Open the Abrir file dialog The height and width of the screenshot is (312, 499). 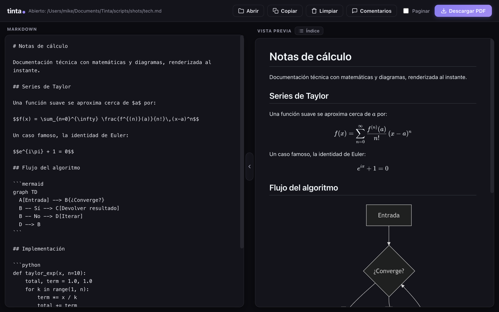[x=248, y=11]
